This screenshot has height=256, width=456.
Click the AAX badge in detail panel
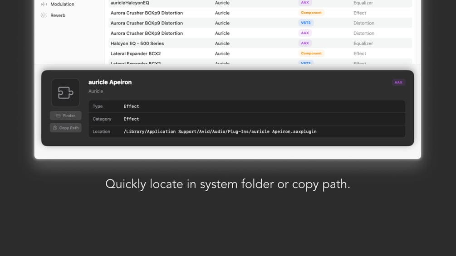398,82
